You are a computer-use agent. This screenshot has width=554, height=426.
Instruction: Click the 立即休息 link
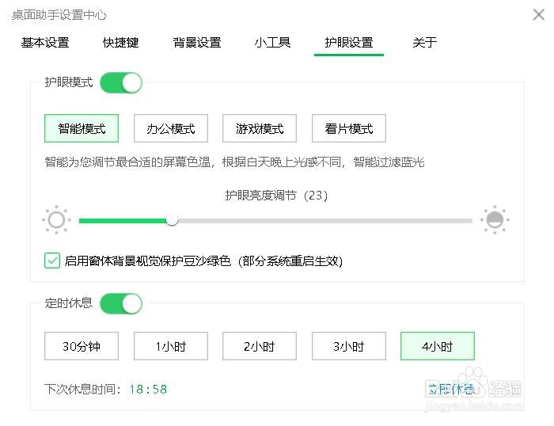tap(451, 390)
